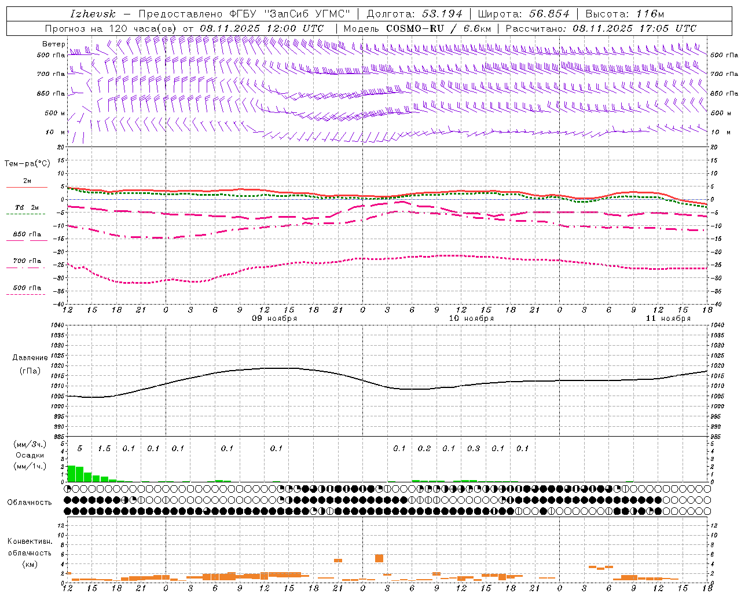Click the (гПа) unit under Давление

coord(30,371)
